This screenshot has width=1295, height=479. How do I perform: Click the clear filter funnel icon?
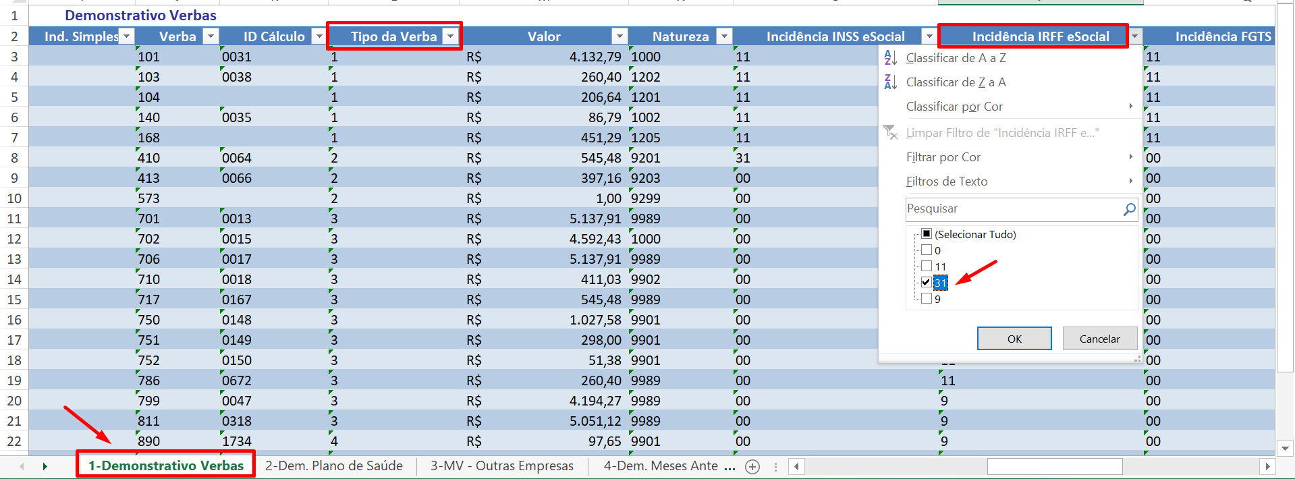click(x=891, y=132)
